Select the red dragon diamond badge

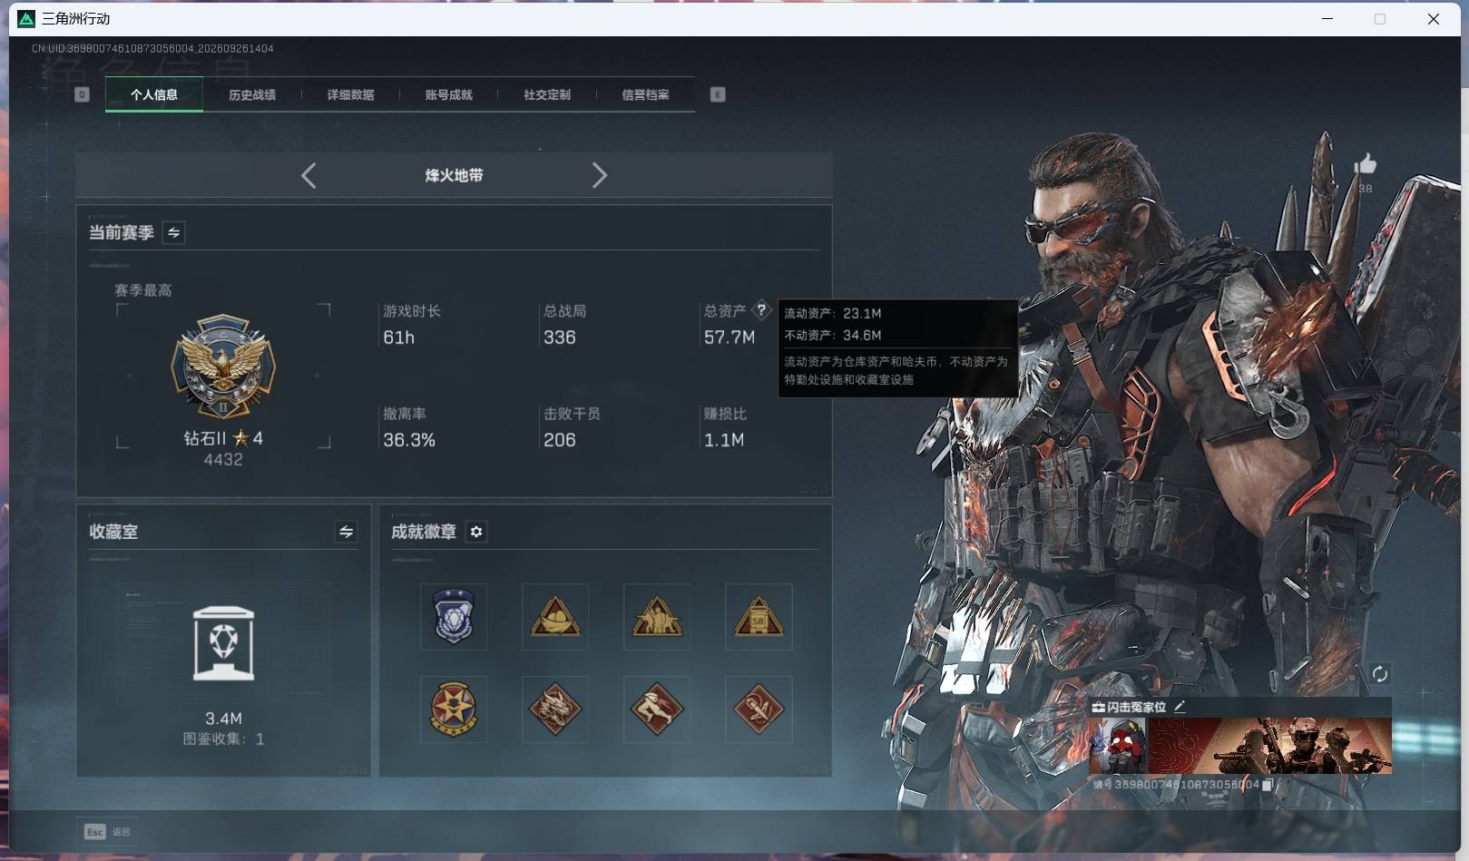[x=555, y=709]
